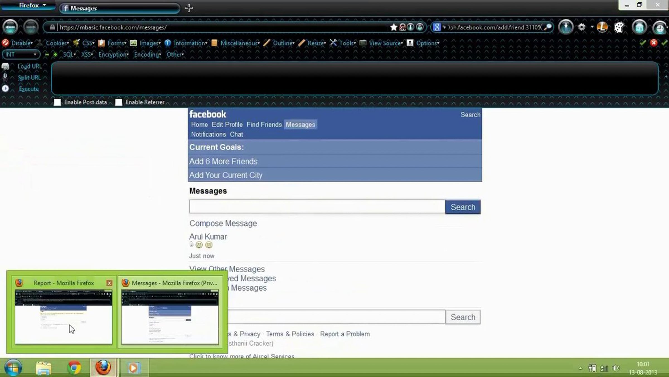Open the View Source menu on the developer toolbar
This screenshot has width=669, height=377.
(x=386, y=43)
